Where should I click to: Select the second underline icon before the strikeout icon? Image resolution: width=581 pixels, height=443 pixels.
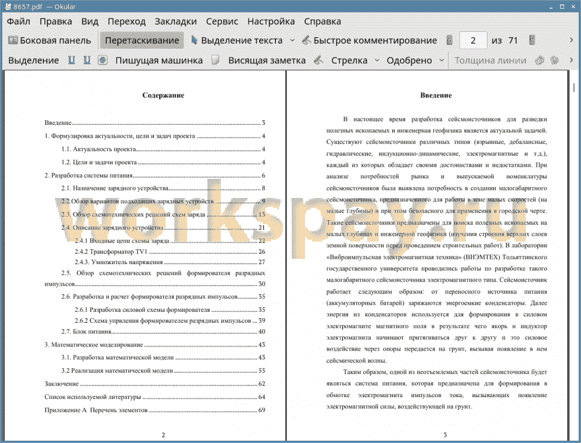(87, 60)
